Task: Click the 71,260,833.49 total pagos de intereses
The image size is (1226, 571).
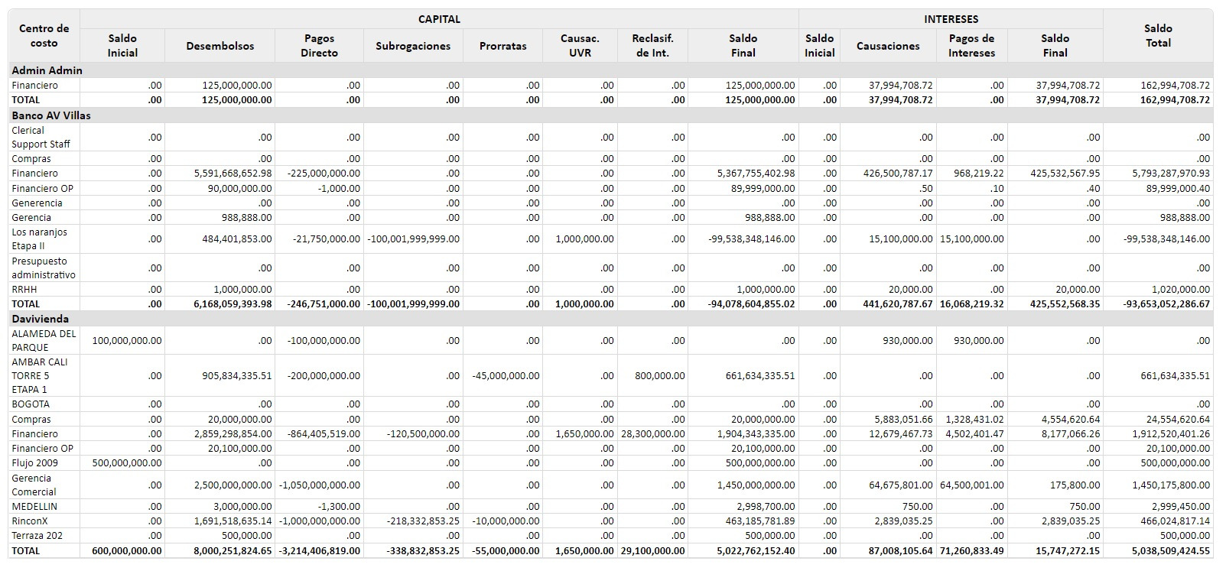Action: coord(972,551)
